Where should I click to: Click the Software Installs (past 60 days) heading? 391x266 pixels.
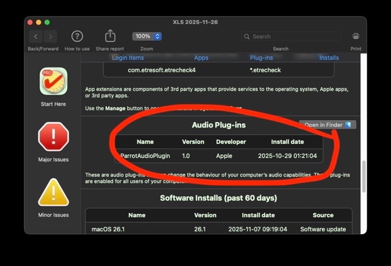click(x=219, y=198)
